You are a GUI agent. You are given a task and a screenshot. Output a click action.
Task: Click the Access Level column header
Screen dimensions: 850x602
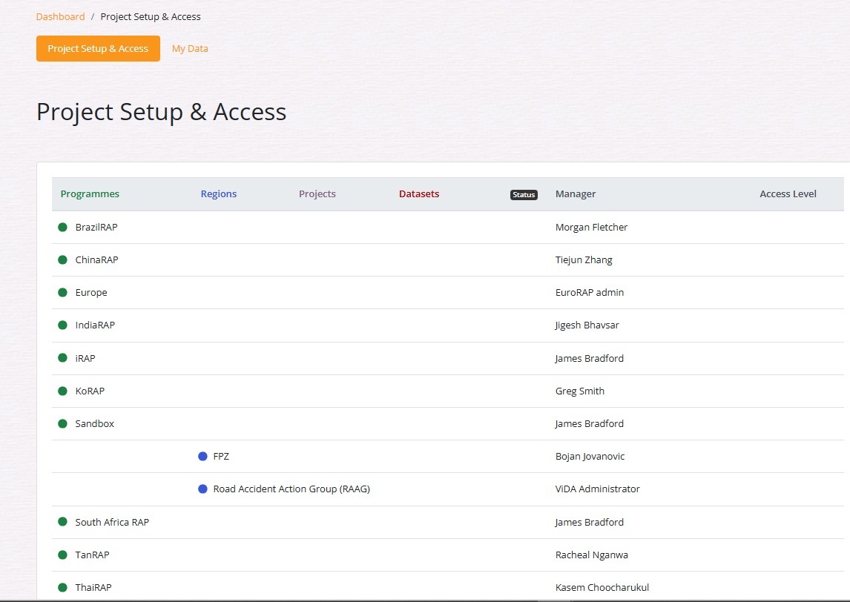point(788,194)
